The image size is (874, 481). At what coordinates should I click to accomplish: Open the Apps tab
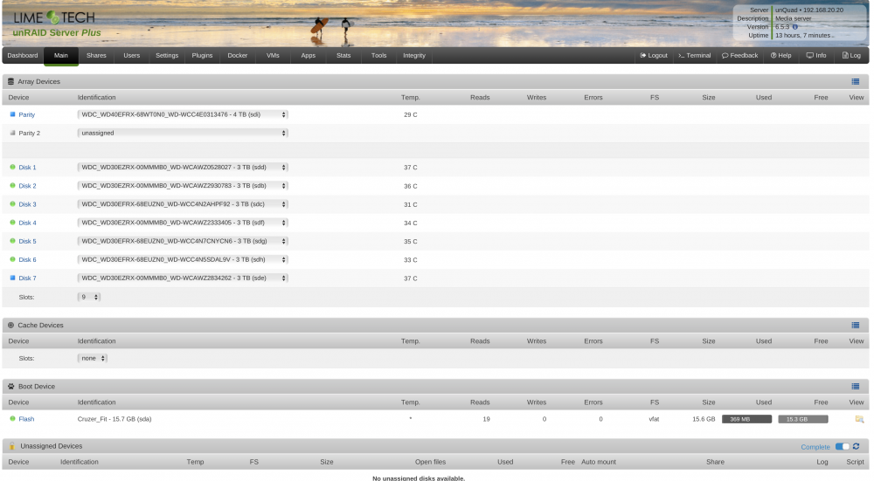[309, 56]
